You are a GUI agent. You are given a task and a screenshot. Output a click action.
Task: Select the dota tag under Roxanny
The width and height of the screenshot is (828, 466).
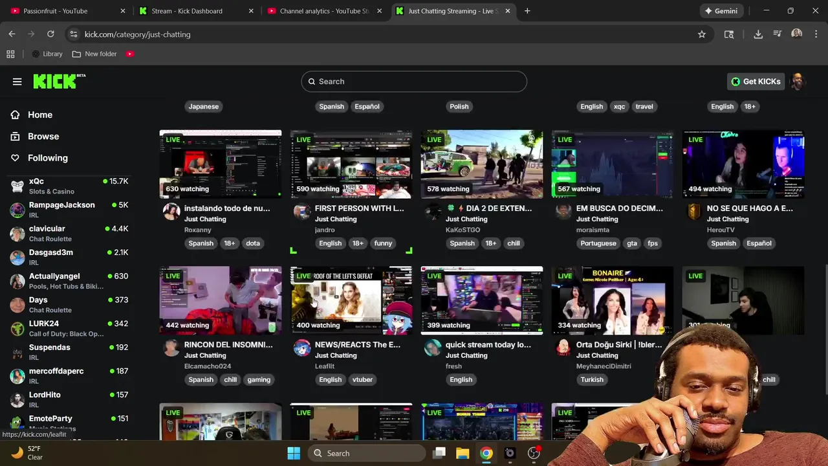click(253, 243)
